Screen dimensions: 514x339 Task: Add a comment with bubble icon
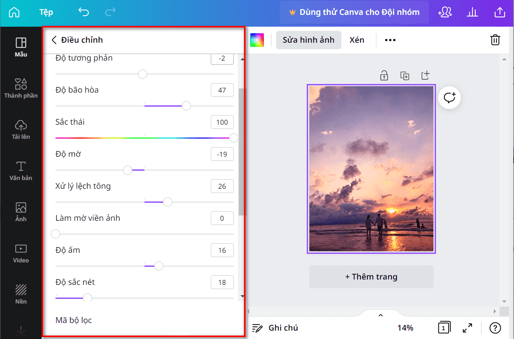[x=450, y=98]
